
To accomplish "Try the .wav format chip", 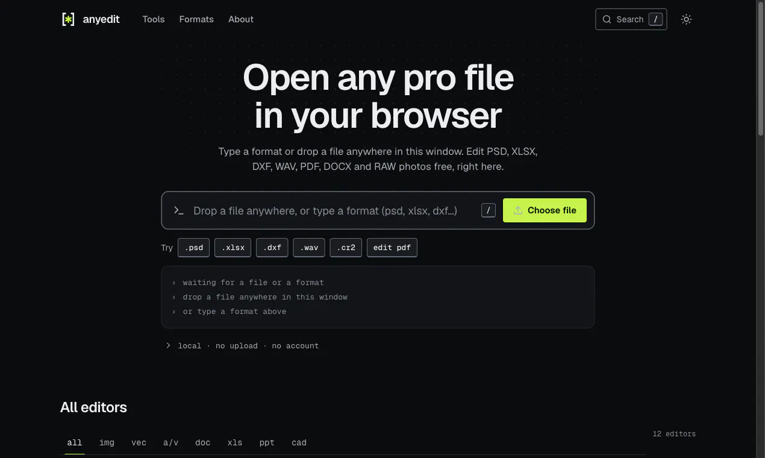I will point(309,248).
